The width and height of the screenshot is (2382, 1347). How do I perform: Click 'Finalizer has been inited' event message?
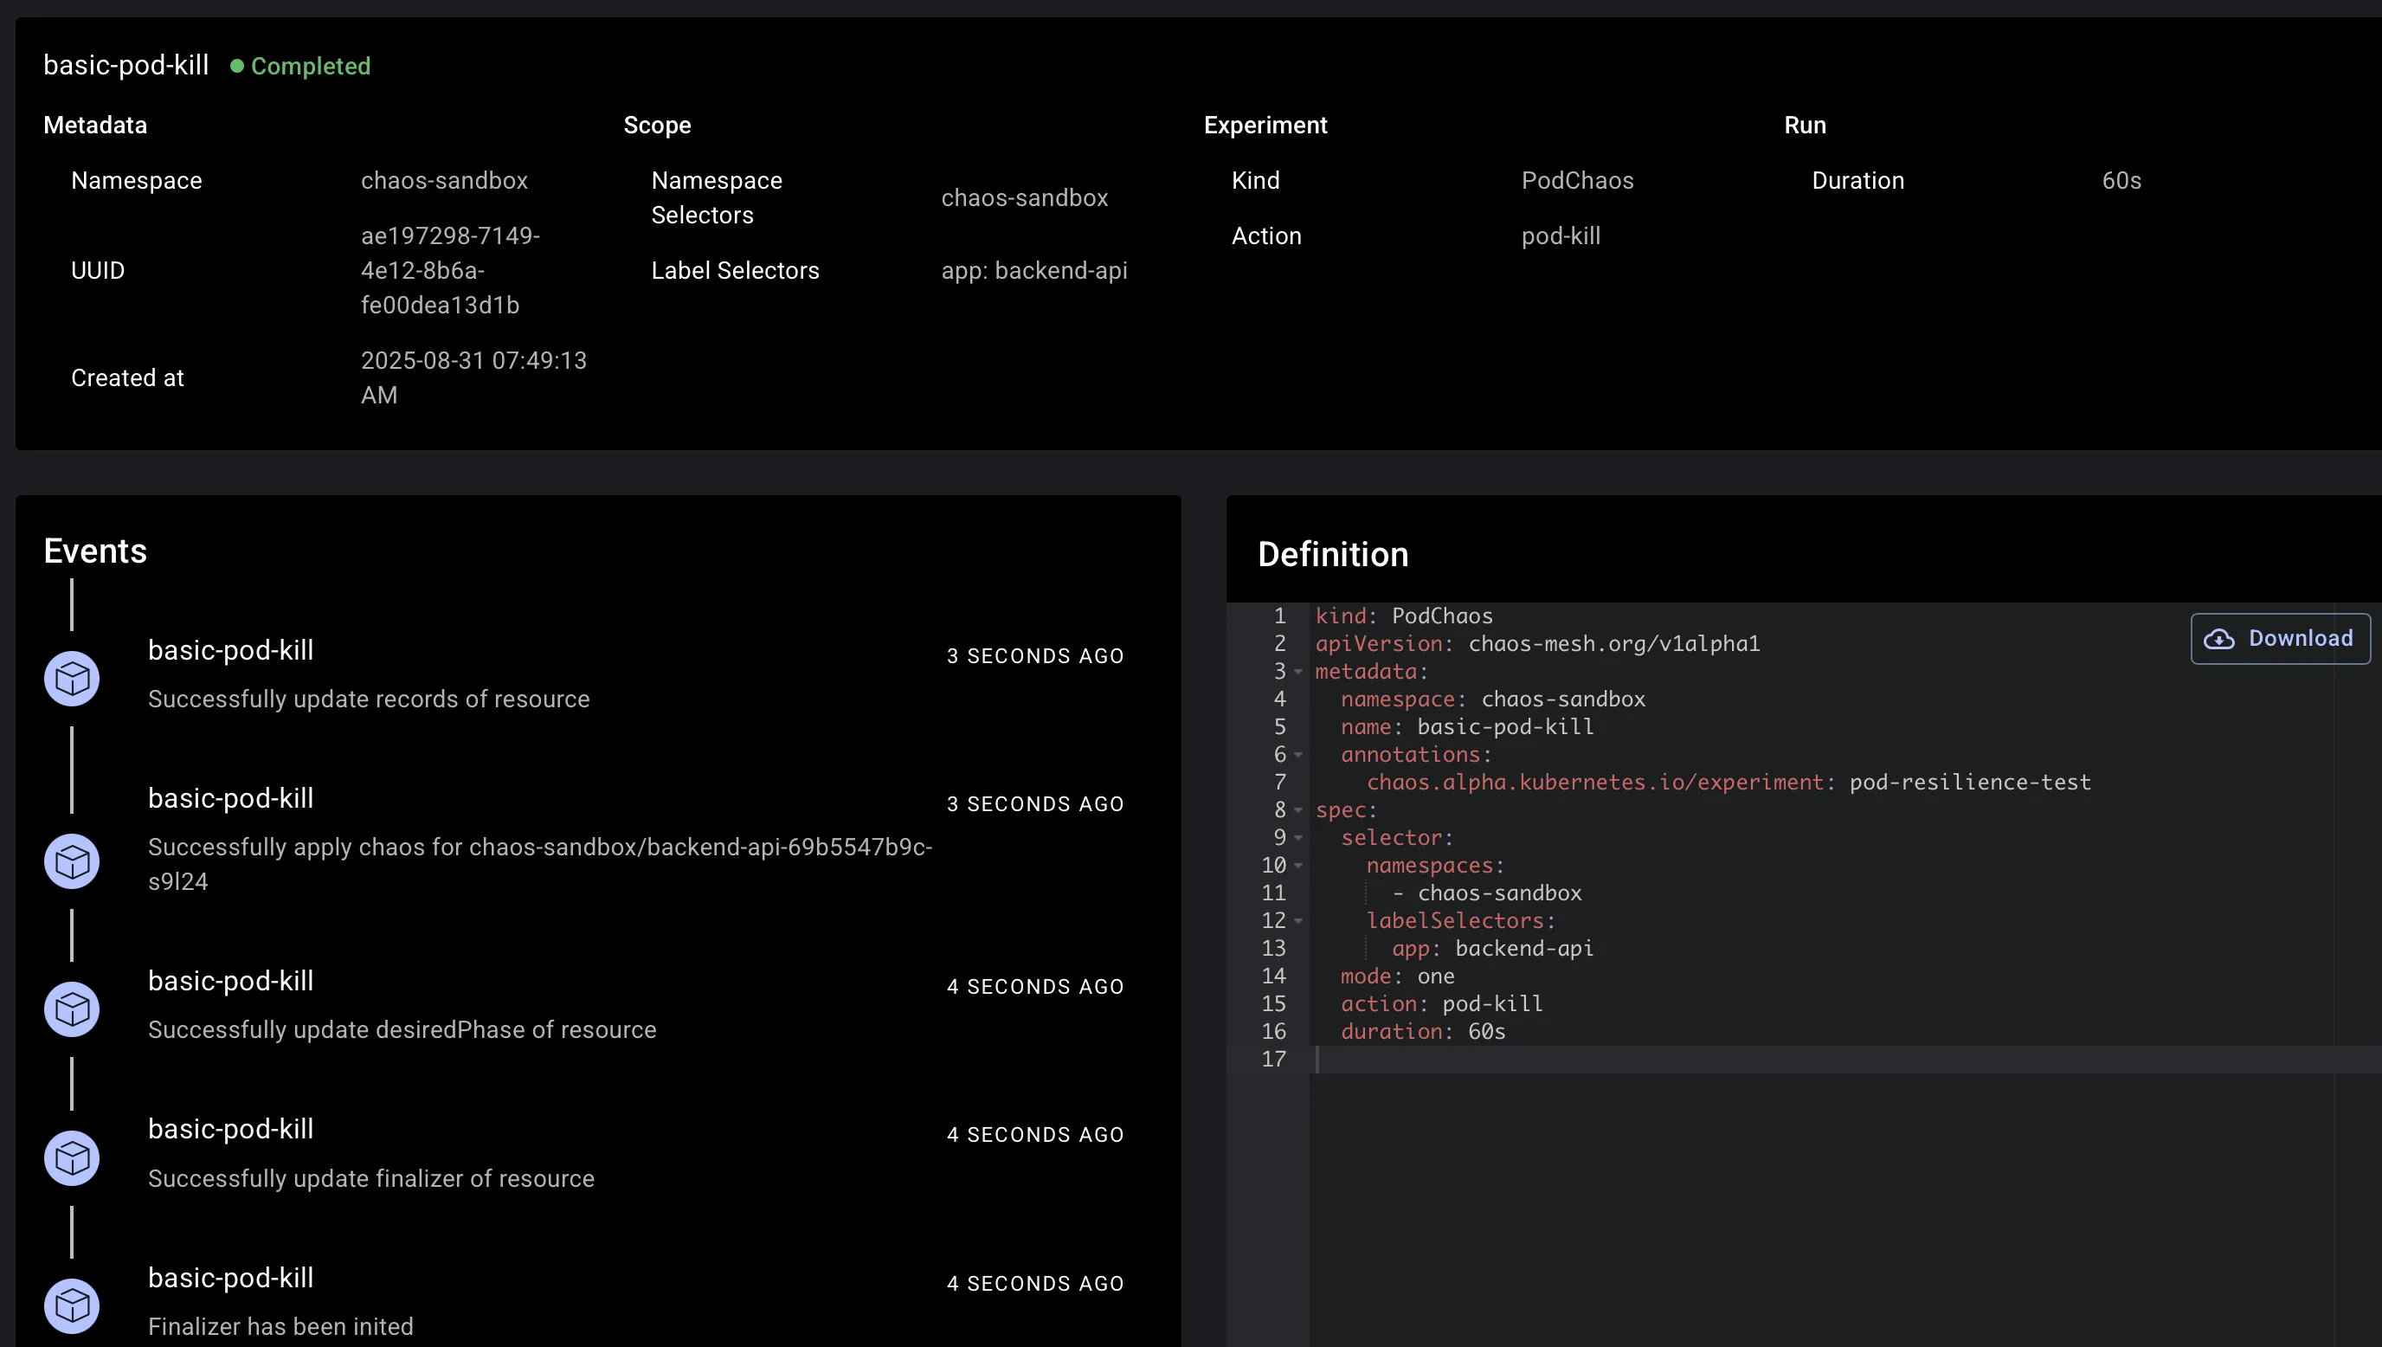coord(280,1326)
